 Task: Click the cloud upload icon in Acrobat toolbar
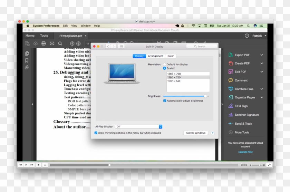[35, 44]
